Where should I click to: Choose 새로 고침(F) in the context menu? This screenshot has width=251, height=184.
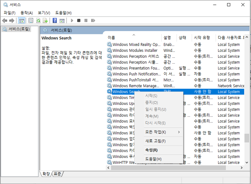click(x=155, y=141)
